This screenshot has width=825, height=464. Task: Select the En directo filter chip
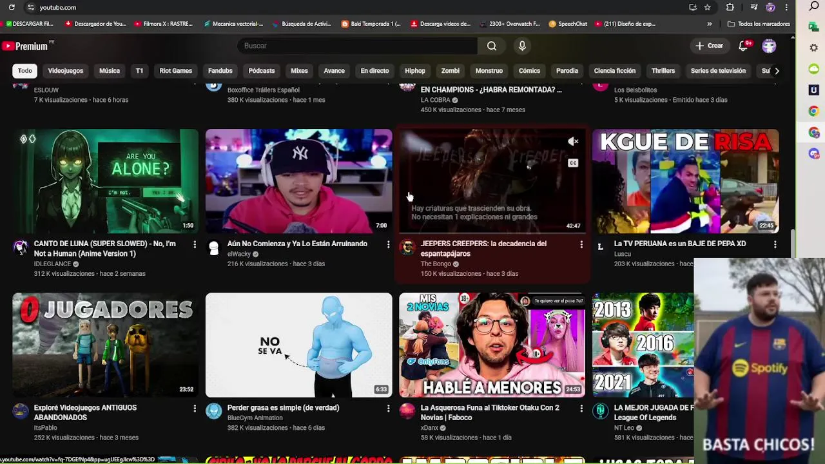point(374,71)
